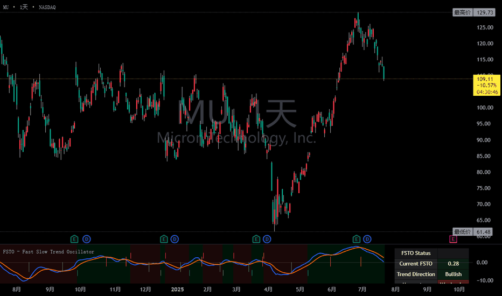This screenshot has width=502, height=296.
Task: Select the yellow 109.11 current price label
Action: (x=486, y=85)
